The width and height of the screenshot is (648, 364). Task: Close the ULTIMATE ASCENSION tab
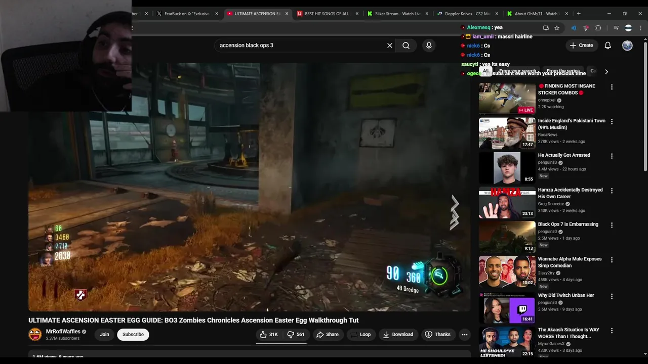coord(287,14)
